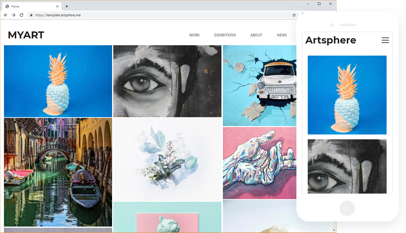Go forward with the browser forward arrow
Screen dimensions: 406x233
[13, 15]
